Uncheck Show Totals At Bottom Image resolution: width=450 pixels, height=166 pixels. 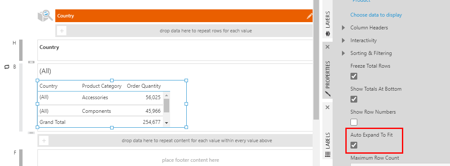(x=354, y=99)
